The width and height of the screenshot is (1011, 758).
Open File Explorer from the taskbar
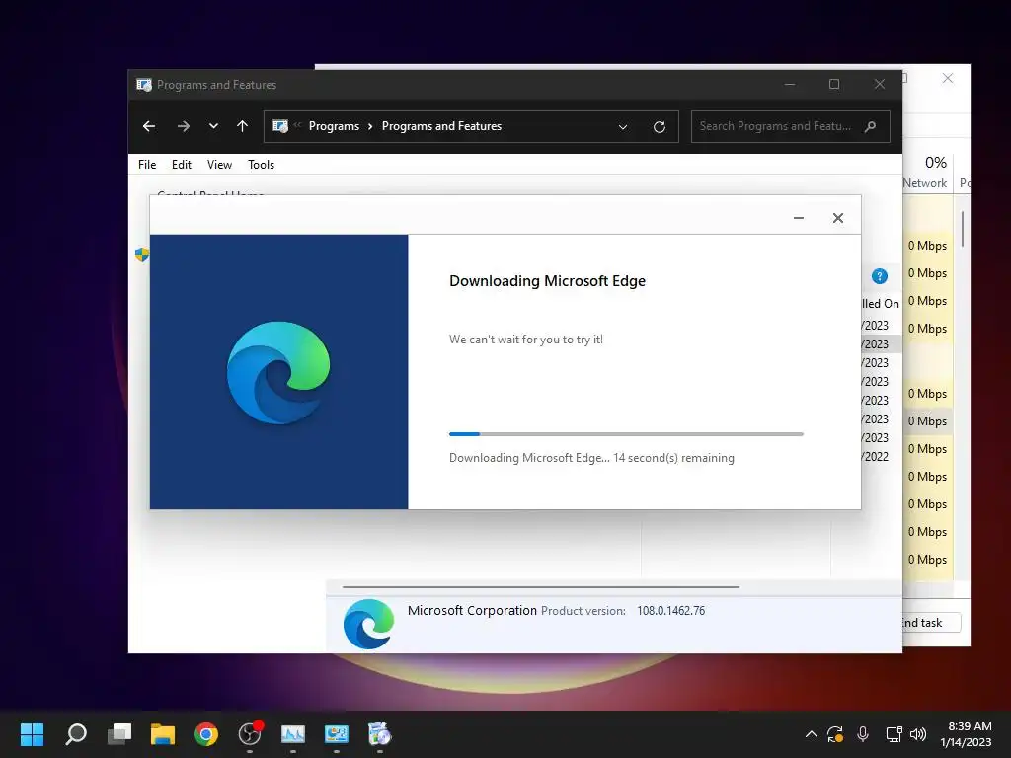coord(163,734)
